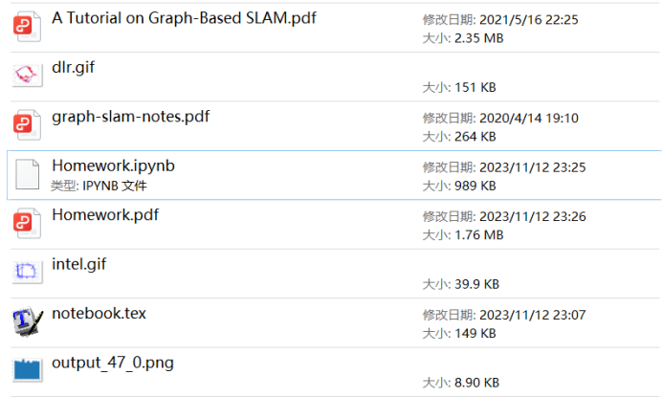Click the notebook.tex TeX editor icon
The height and width of the screenshot is (397, 662).
click(x=26, y=322)
